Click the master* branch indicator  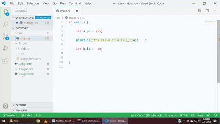click(x=10, y=115)
